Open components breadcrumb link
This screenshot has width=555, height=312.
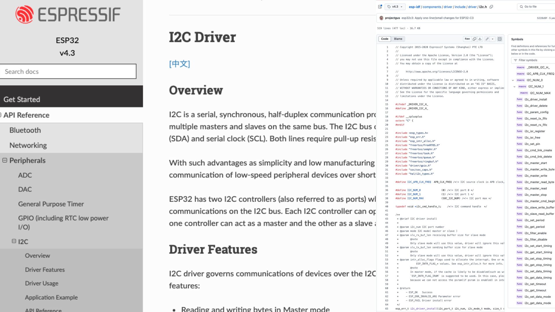[432, 7]
